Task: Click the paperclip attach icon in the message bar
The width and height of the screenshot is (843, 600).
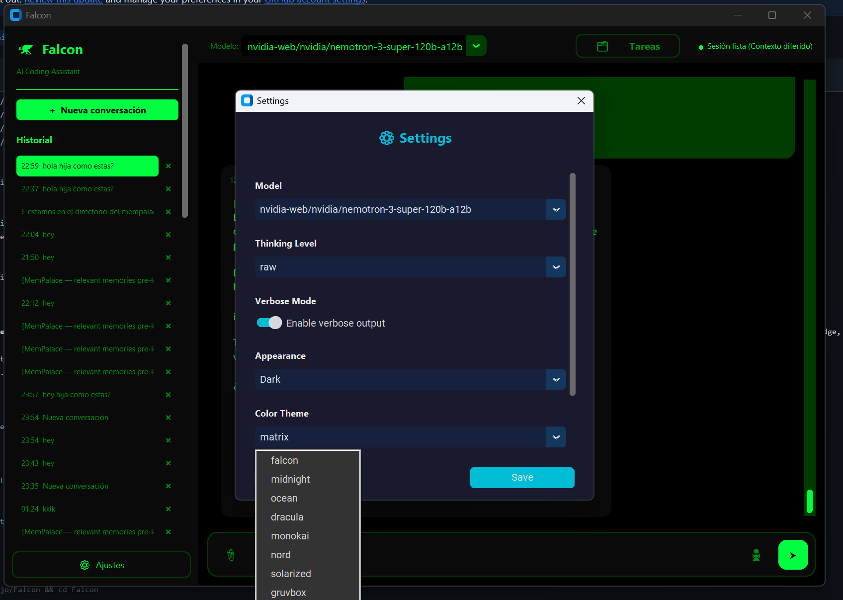Action: coord(231,555)
